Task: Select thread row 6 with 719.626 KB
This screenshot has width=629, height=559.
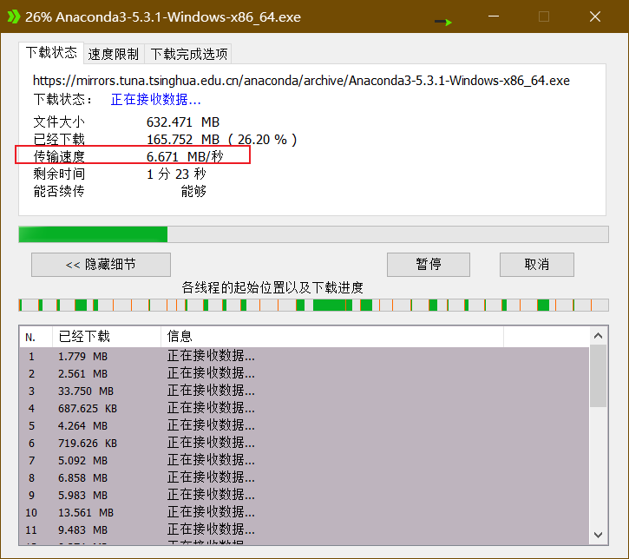Action: pyautogui.click(x=304, y=443)
